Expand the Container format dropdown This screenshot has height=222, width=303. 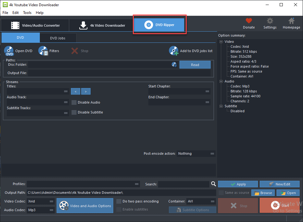[201, 201]
